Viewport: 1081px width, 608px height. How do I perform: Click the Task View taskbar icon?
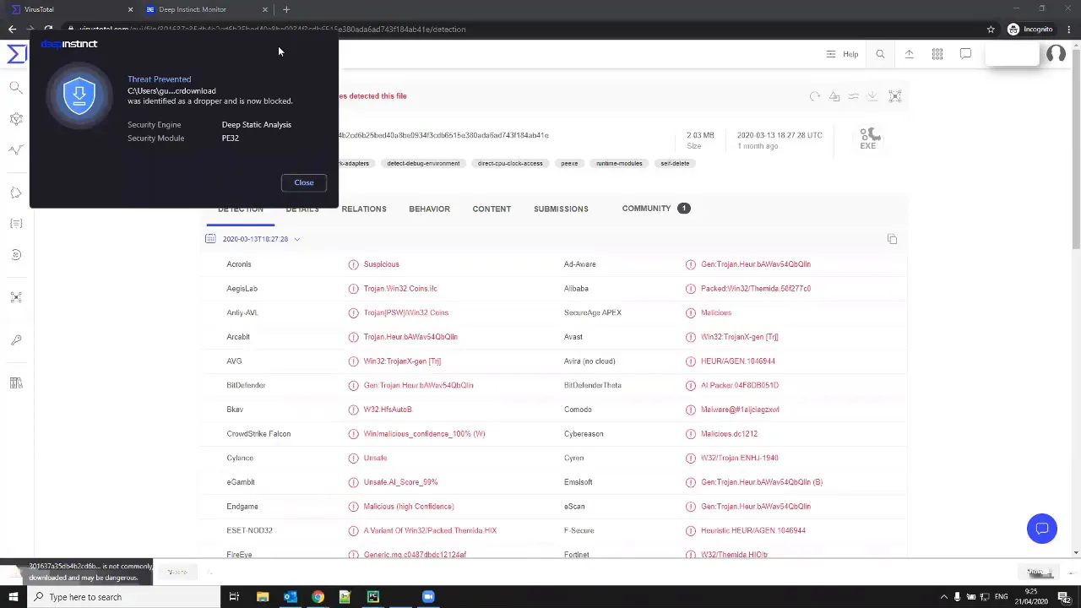(234, 597)
